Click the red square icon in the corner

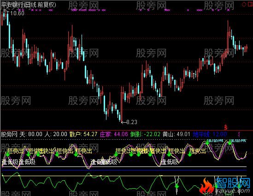coord(251,4)
